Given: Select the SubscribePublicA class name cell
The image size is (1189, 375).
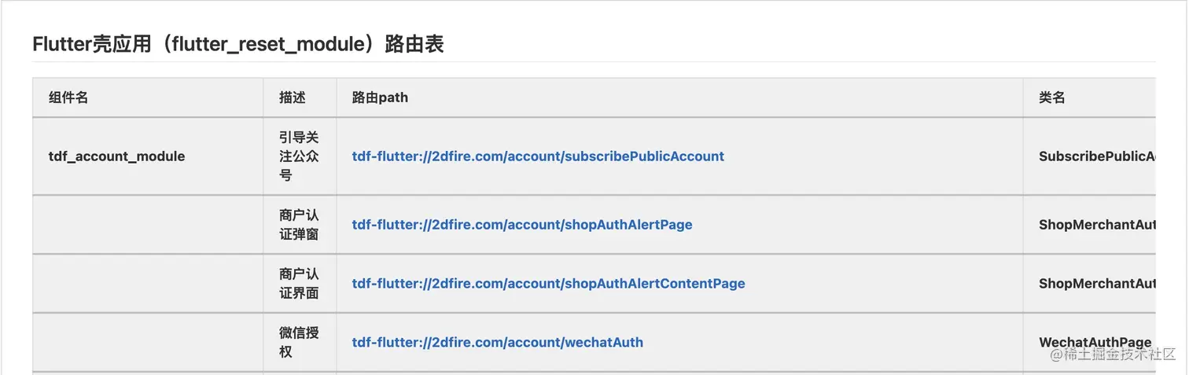Looking at the screenshot, I should 1096,156.
